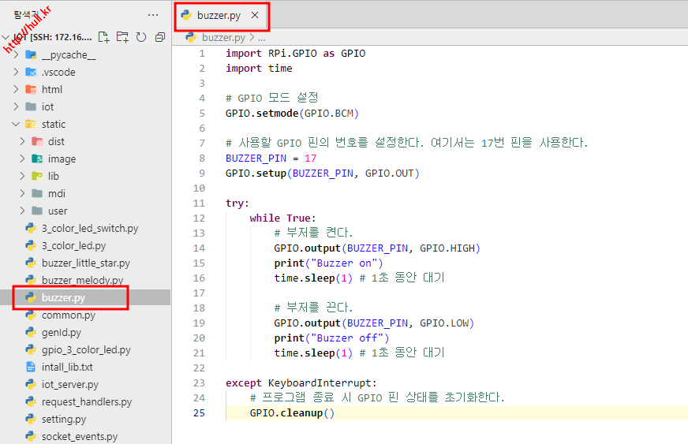Refresh the explorer file tree

[141, 37]
